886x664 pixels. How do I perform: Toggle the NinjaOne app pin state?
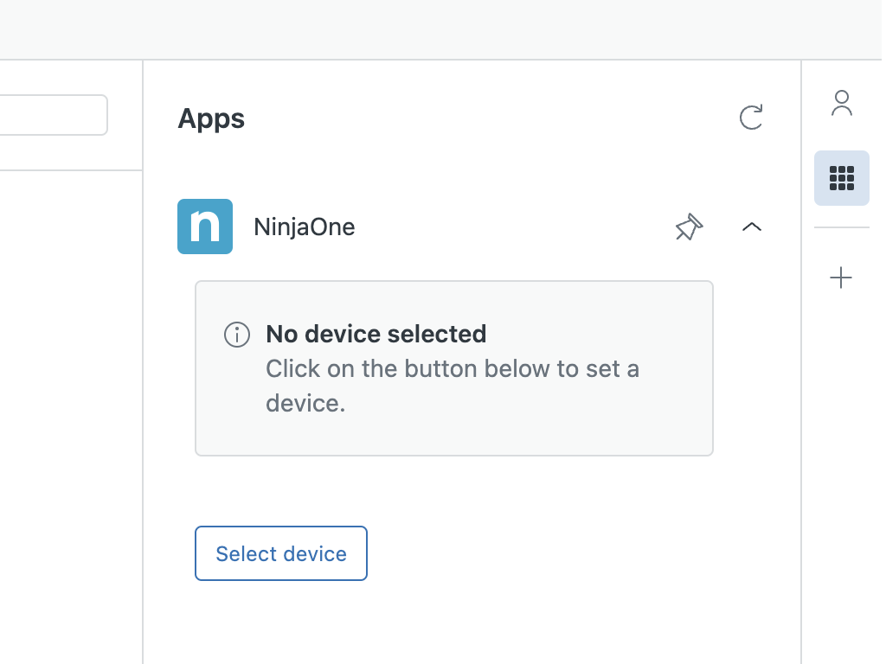click(688, 227)
